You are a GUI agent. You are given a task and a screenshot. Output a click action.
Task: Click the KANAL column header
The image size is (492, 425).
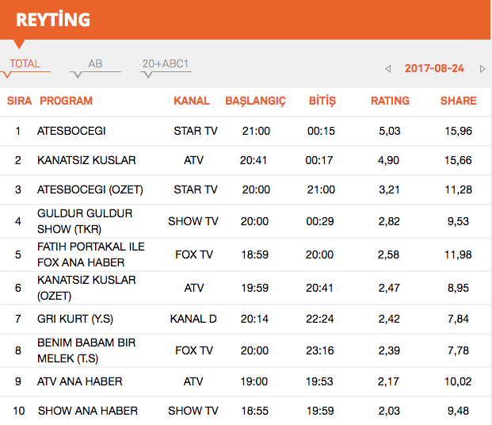tap(192, 101)
